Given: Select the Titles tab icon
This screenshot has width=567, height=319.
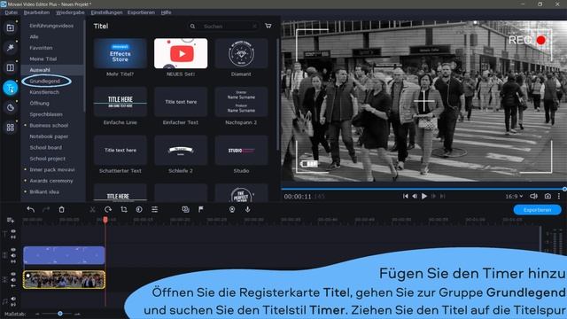Looking at the screenshot, I should (x=10, y=88).
